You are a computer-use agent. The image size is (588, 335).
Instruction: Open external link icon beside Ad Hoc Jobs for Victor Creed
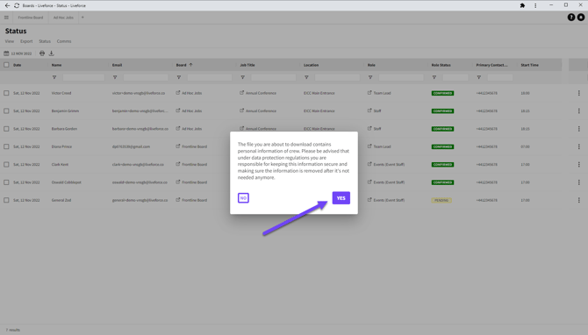[x=178, y=93]
